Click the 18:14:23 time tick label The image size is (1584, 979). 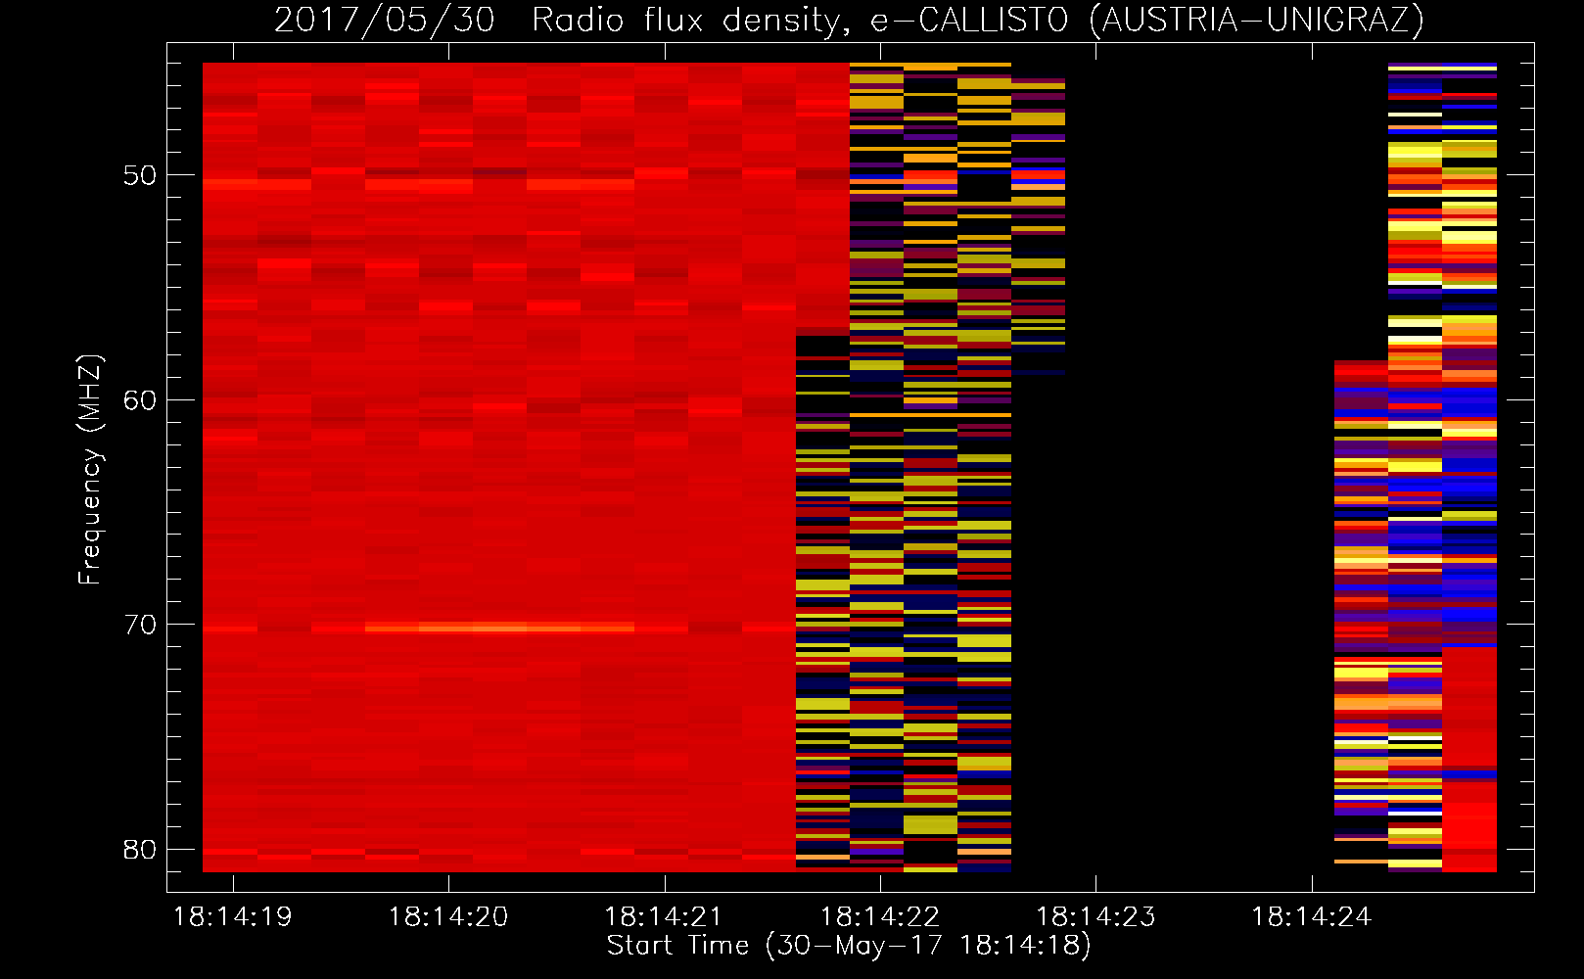click(1095, 917)
